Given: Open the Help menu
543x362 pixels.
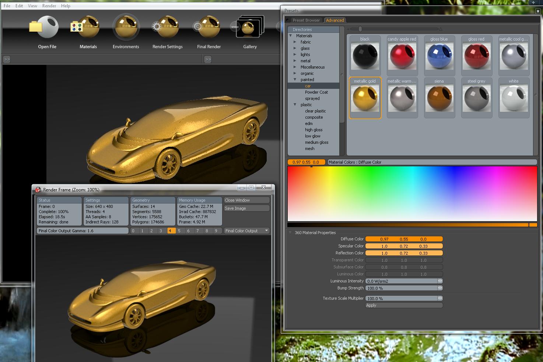Looking at the screenshot, I should [x=66, y=6].
